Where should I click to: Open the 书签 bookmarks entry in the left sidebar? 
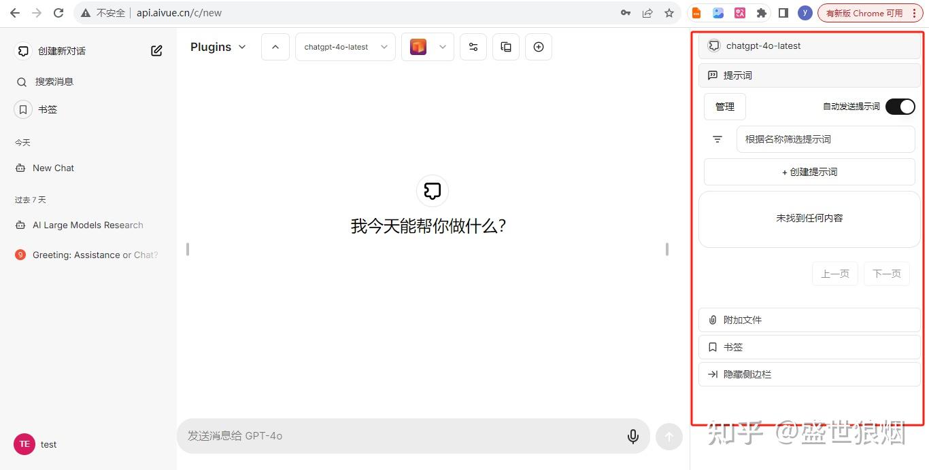pos(88,109)
